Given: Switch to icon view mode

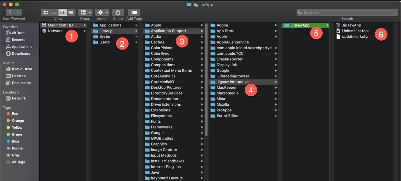Looking at the screenshot, I should click(x=46, y=12).
